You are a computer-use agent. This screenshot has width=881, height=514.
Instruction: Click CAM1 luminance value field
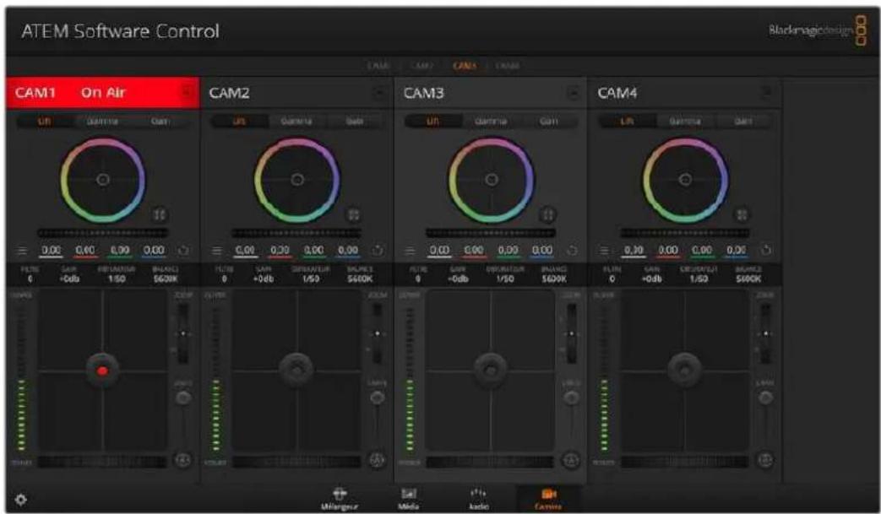(52, 251)
